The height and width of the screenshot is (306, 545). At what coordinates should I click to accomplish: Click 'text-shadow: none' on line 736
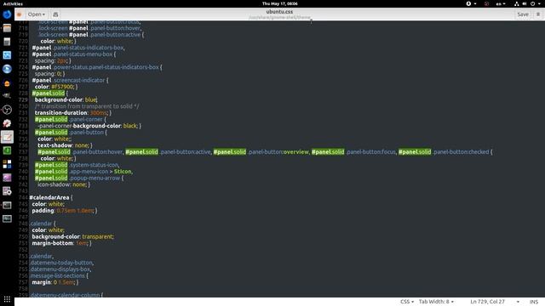[63, 145]
